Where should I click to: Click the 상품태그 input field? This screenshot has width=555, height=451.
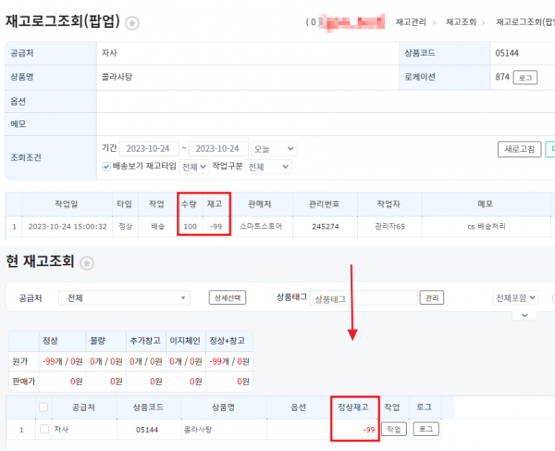(x=363, y=298)
